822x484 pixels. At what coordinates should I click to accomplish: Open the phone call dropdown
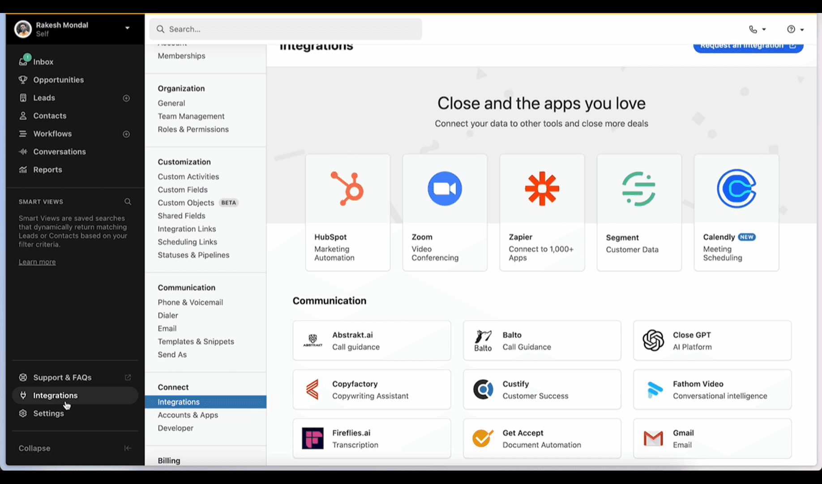[x=758, y=29]
